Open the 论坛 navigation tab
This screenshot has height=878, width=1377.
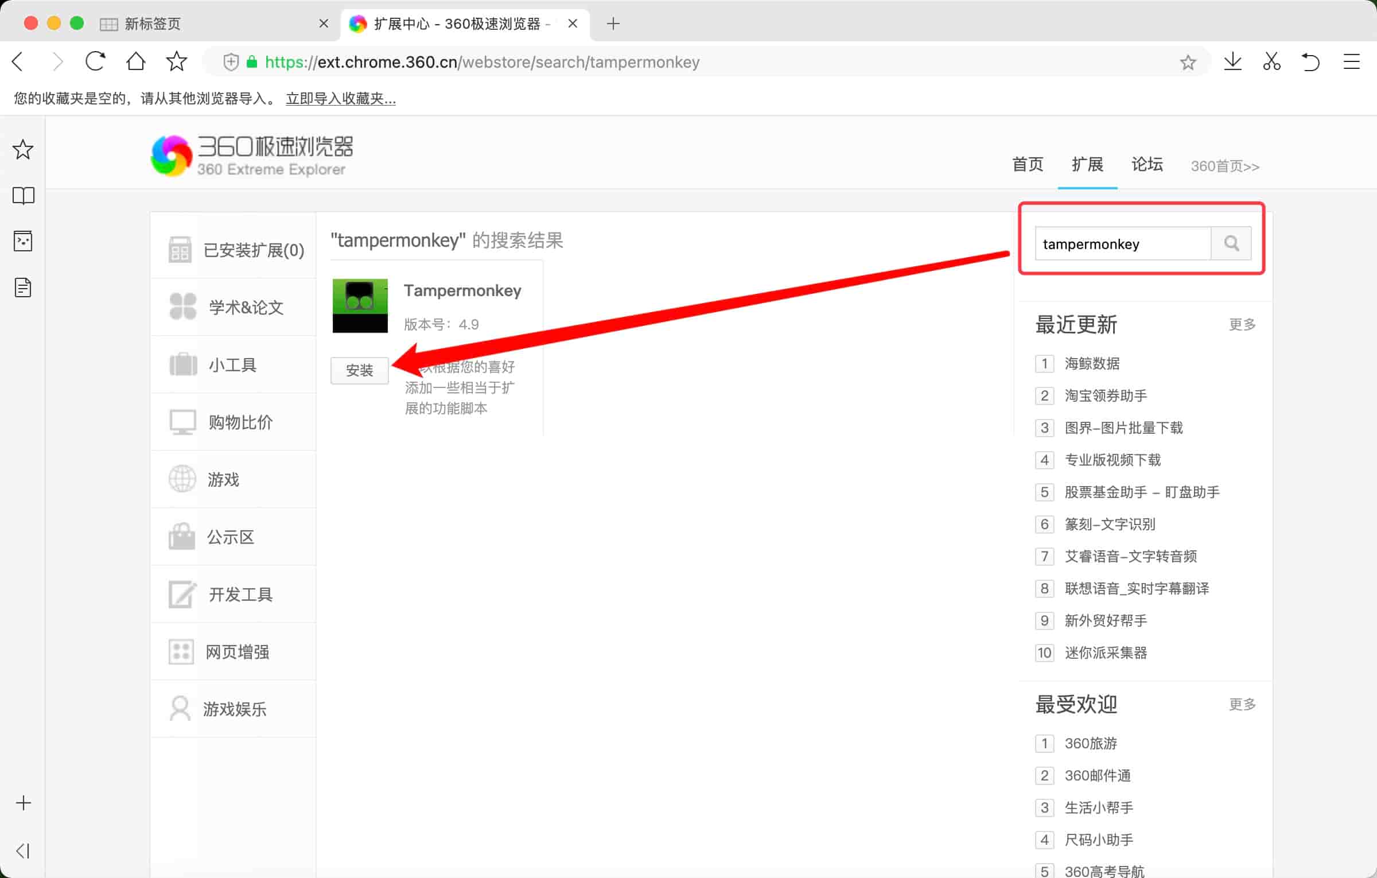point(1146,165)
